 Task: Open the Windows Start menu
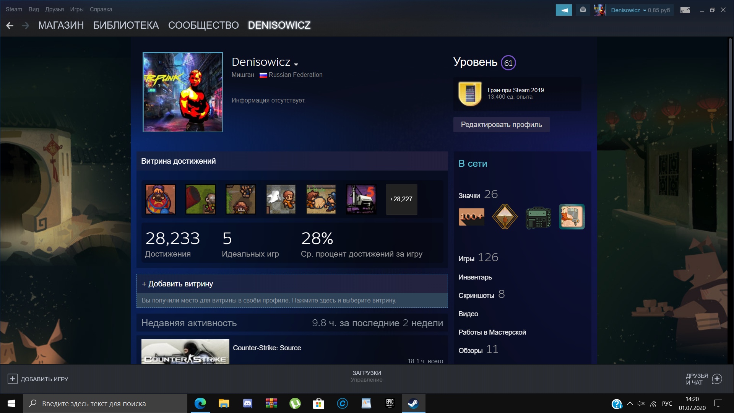pos(11,403)
